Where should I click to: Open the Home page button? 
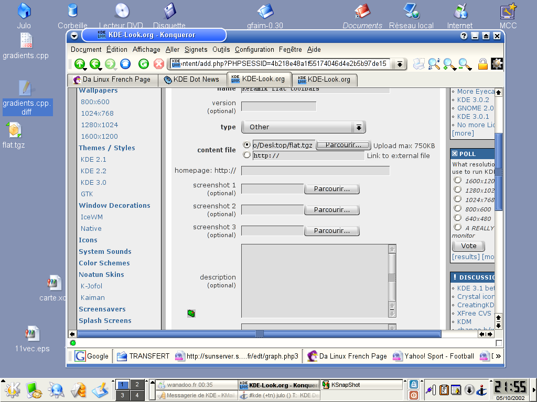[125, 63]
